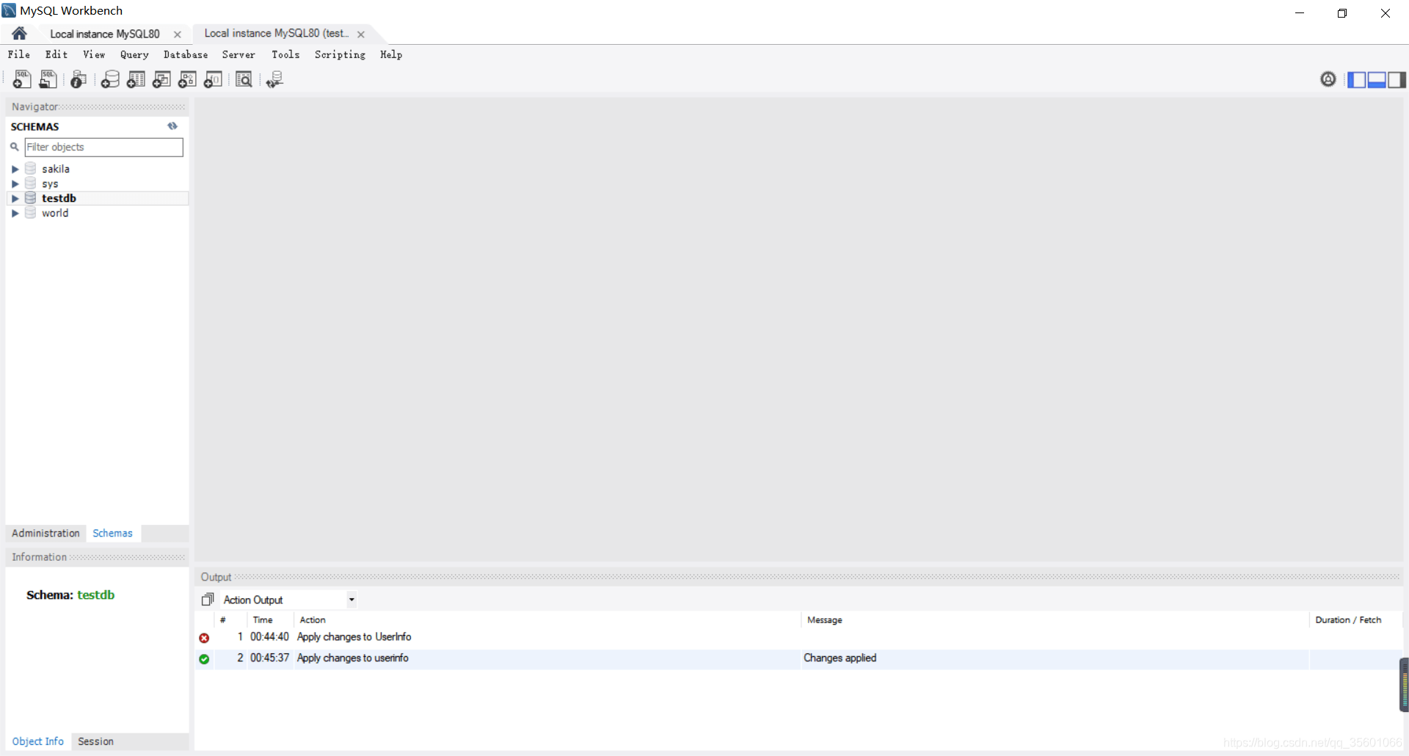The height and width of the screenshot is (756, 1409).
Task: Expand the sakila schema
Action: click(15, 169)
